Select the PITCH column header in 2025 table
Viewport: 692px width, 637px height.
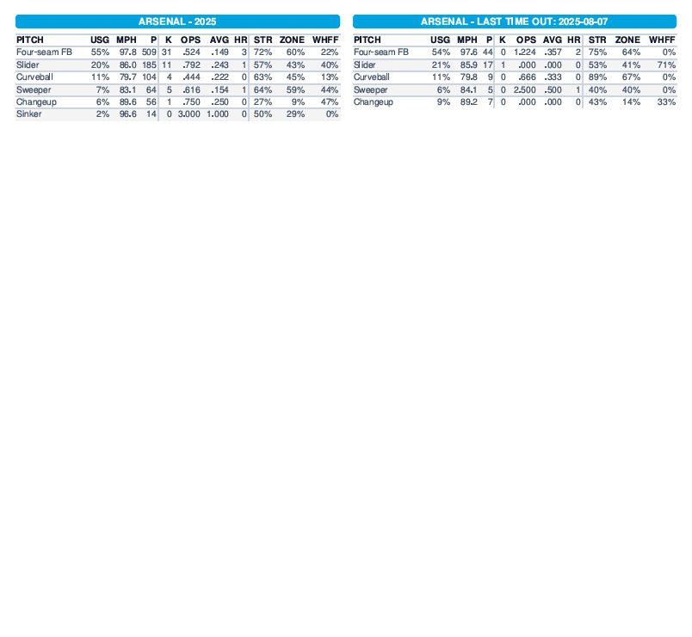pos(30,40)
